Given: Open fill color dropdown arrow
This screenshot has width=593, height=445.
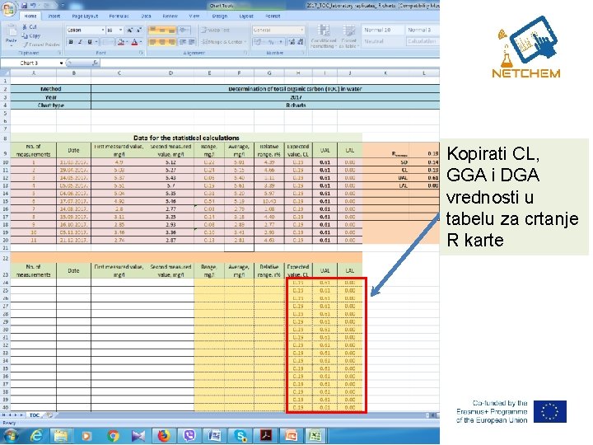Looking at the screenshot, I should (127, 42).
